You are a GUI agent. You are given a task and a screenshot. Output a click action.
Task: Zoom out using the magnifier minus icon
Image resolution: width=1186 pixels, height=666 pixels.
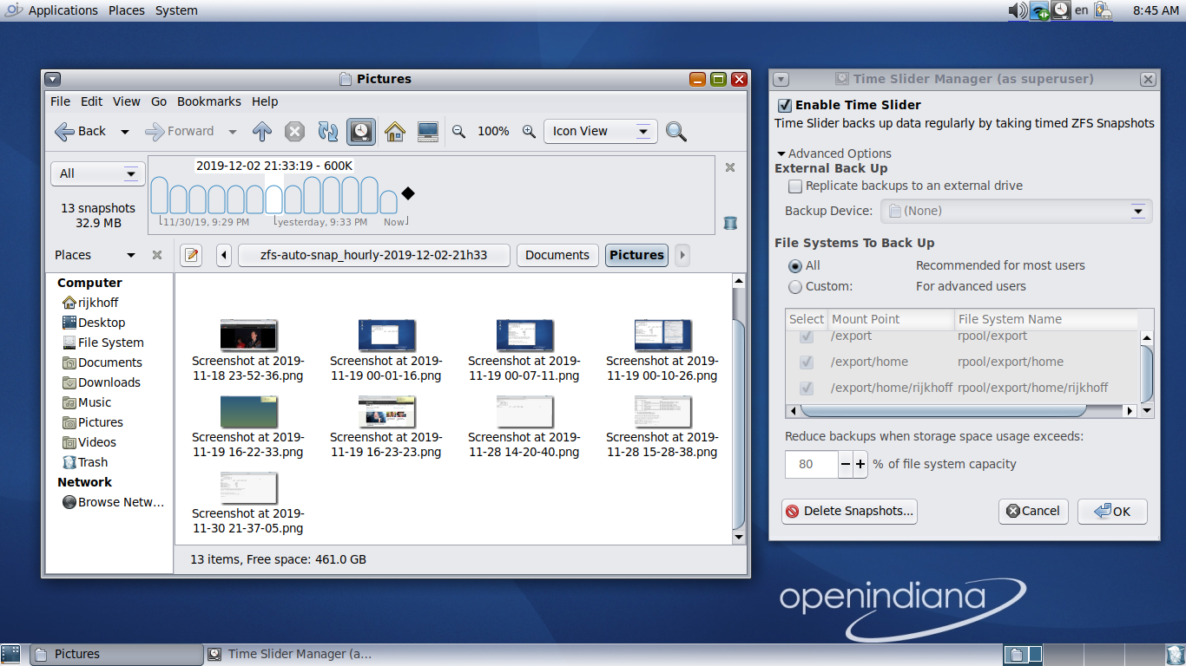click(x=459, y=131)
